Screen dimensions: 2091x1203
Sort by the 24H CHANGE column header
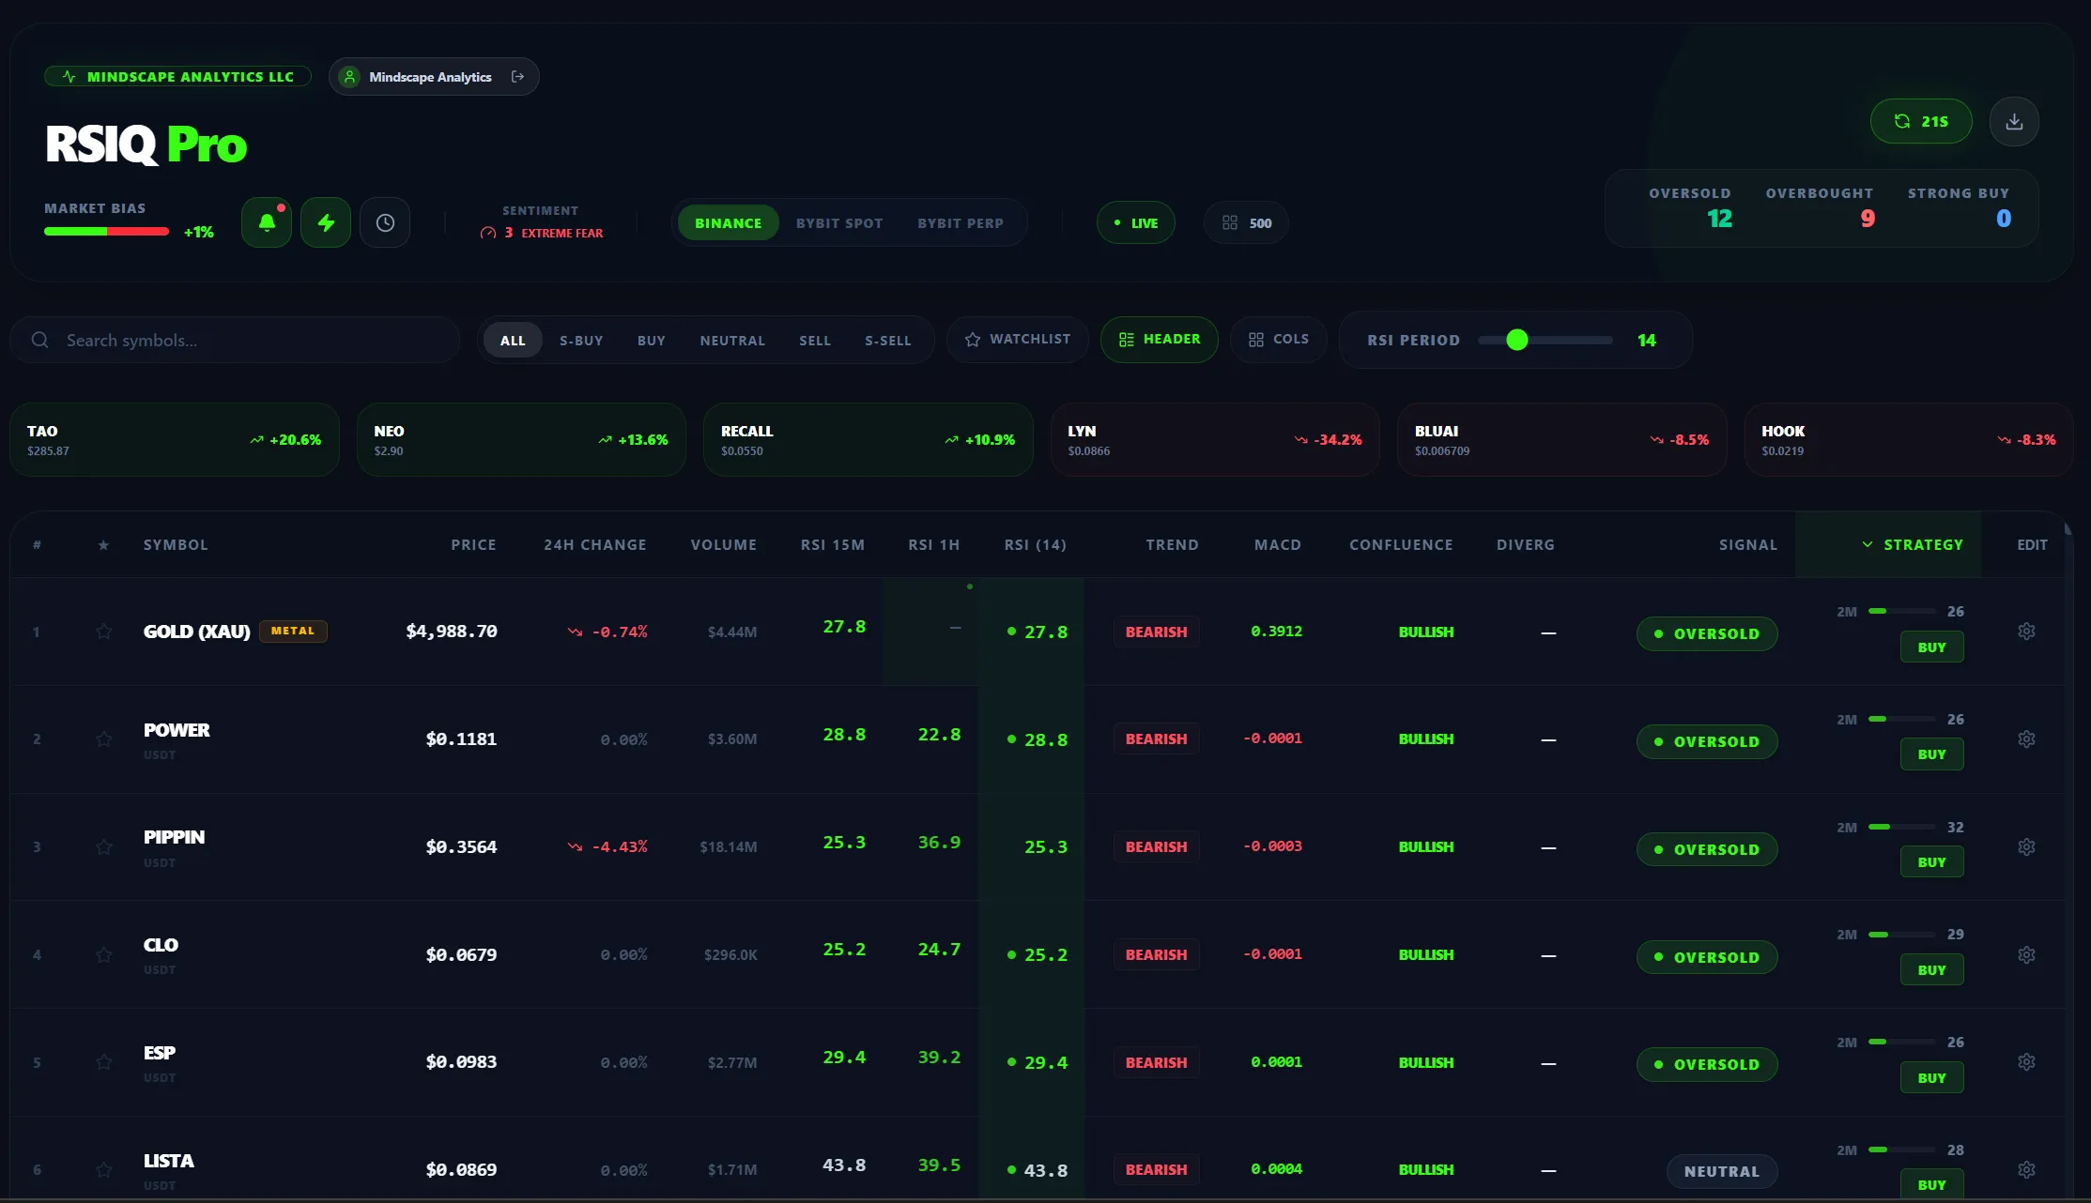click(x=595, y=545)
